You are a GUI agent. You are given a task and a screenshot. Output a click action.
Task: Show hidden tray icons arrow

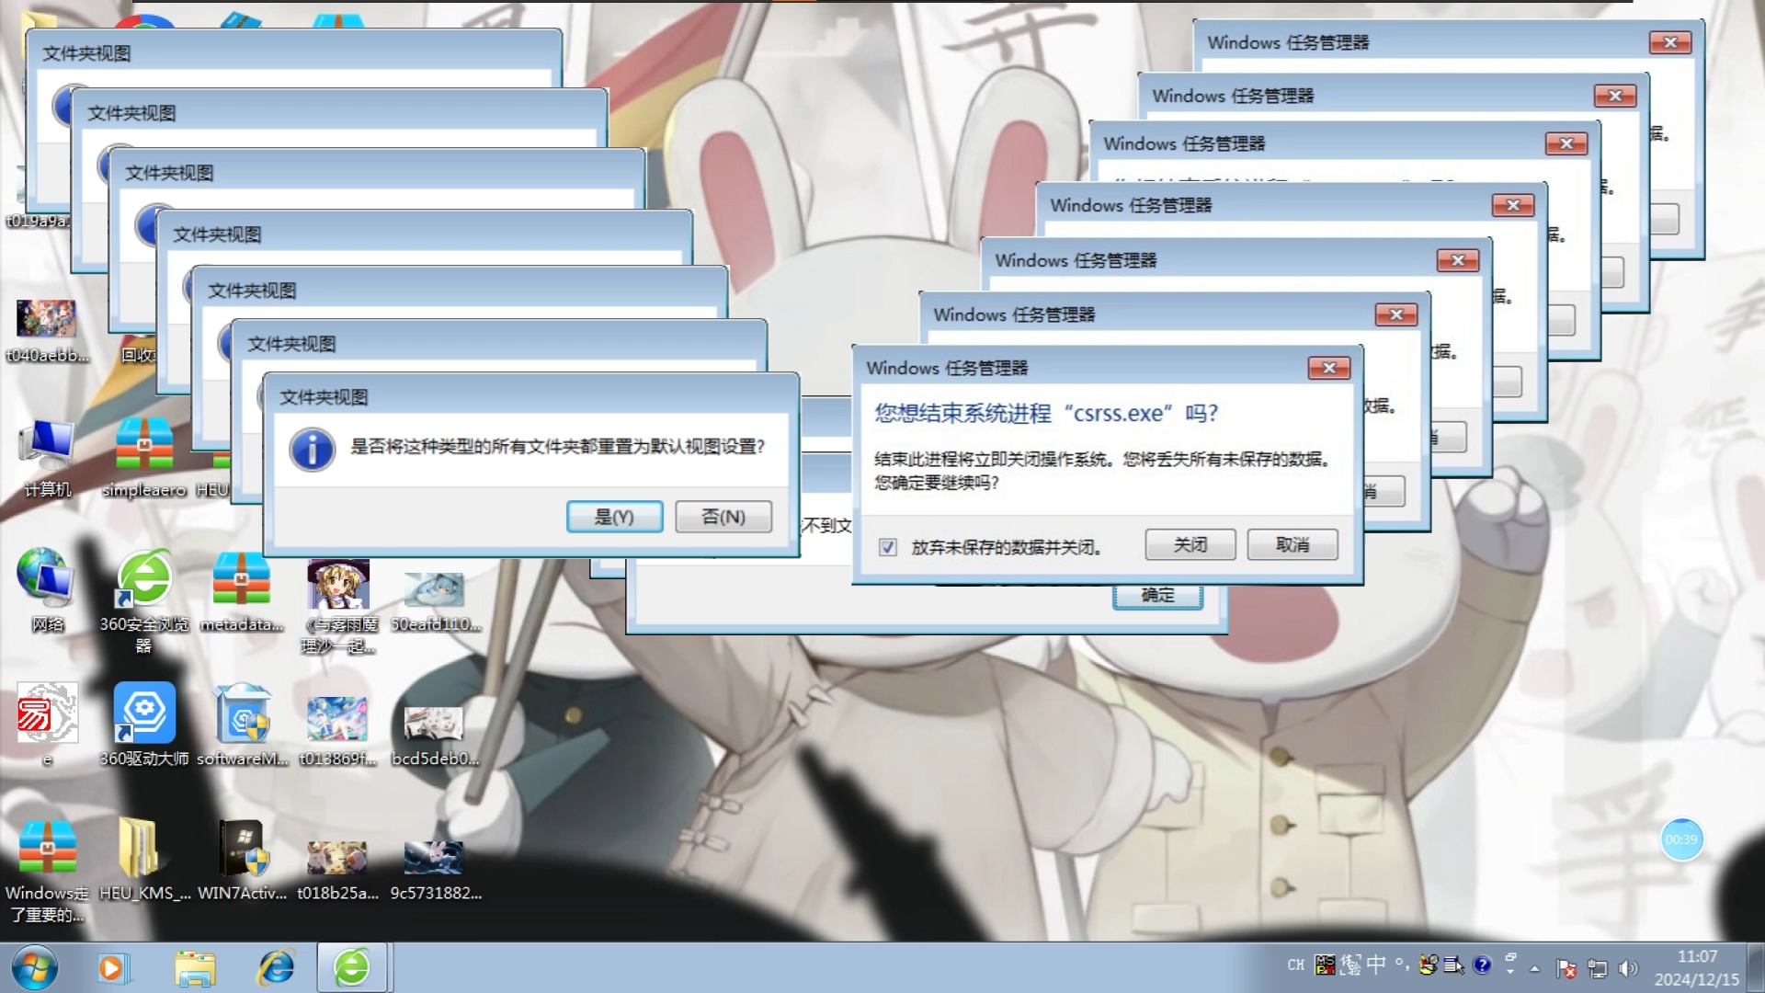point(1534,968)
